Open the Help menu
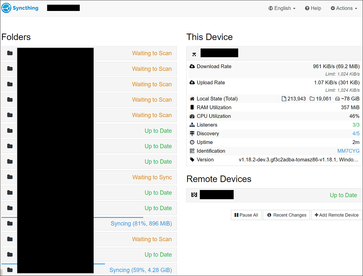The width and height of the screenshot is (363, 276). click(313, 8)
